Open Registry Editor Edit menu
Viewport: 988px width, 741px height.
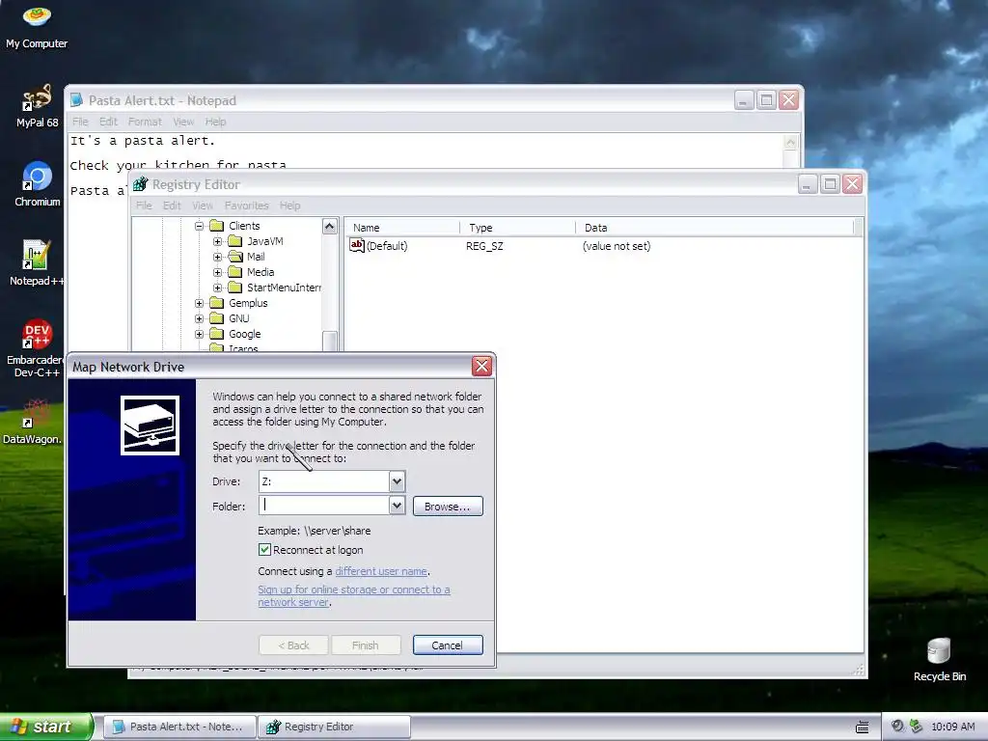pyautogui.click(x=172, y=206)
